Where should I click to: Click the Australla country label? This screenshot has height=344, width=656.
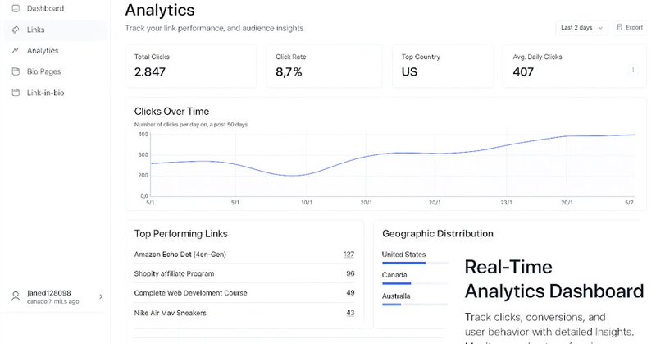pyautogui.click(x=396, y=296)
